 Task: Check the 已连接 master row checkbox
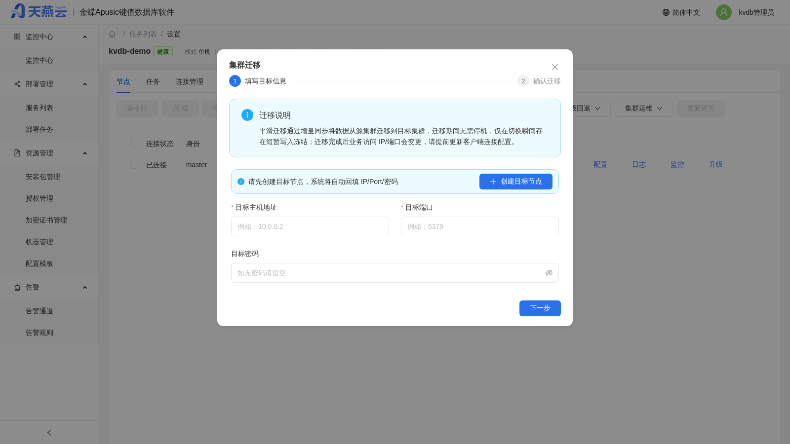(134, 165)
